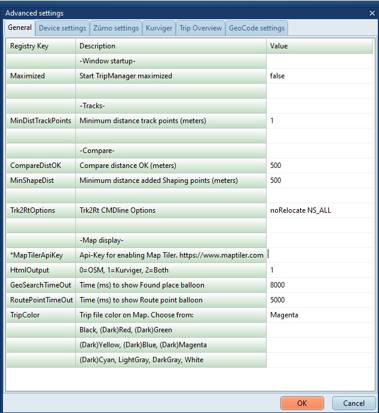
Task: Focus the empty MapTilerApiKey value field
Action: point(320,255)
